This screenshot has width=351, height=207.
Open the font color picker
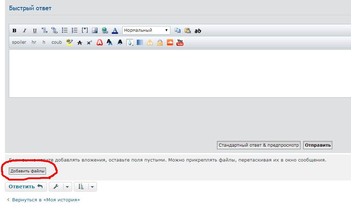click(115, 31)
